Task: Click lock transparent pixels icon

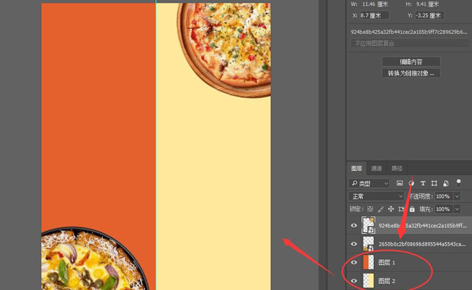Action: coord(370,209)
